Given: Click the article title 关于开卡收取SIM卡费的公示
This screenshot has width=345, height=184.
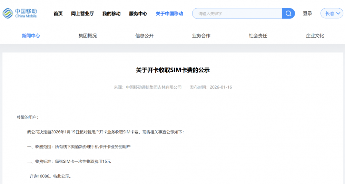Looking at the screenshot, I should click(172, 70).
